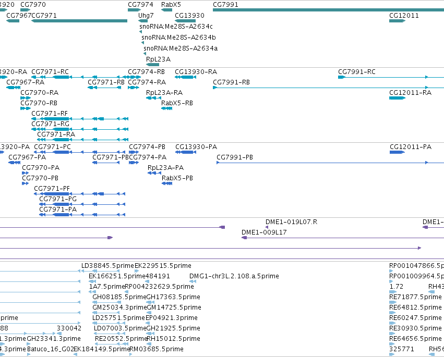Select the snoRNA:Me28S-A2634b label

click(178, 38)
